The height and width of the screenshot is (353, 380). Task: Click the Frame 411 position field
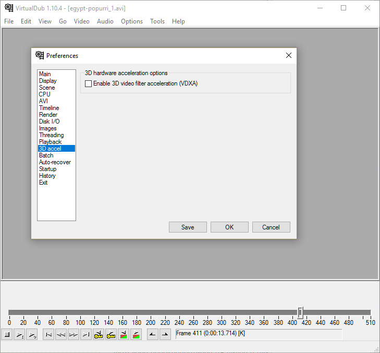[259, 334]
